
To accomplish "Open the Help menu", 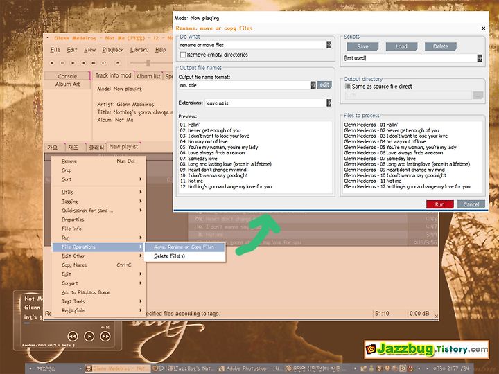I will pos(160,50).
